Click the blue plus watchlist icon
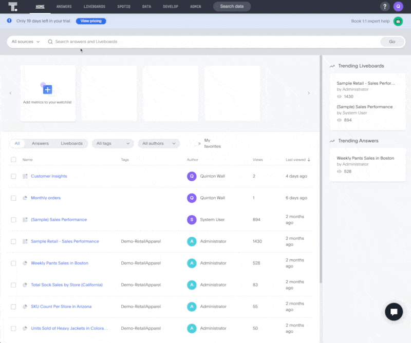Screen dimensions: 411x343 pyautogui.click(x=47, y=90)
